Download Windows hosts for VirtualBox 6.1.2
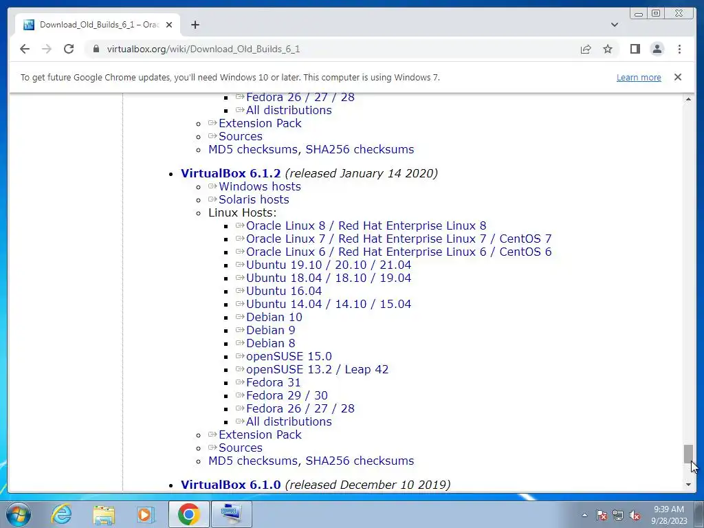This screenshot has width=704, height=528. [x=260, y=186]
